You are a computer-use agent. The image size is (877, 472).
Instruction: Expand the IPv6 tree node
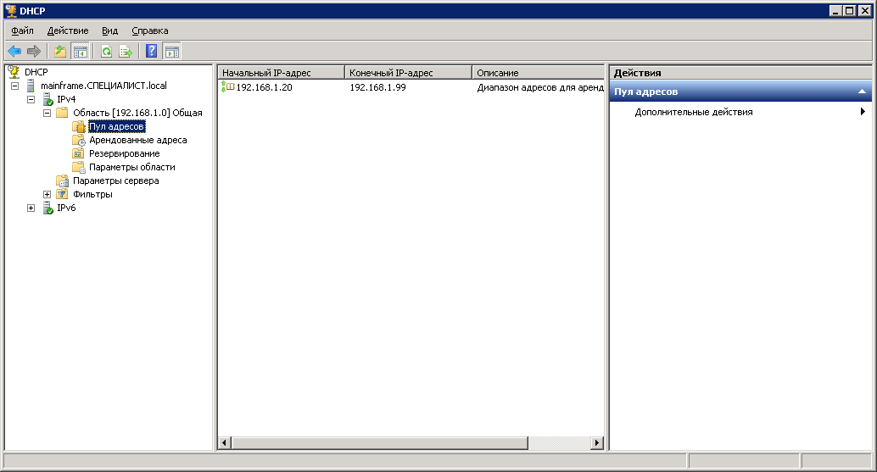31,208
